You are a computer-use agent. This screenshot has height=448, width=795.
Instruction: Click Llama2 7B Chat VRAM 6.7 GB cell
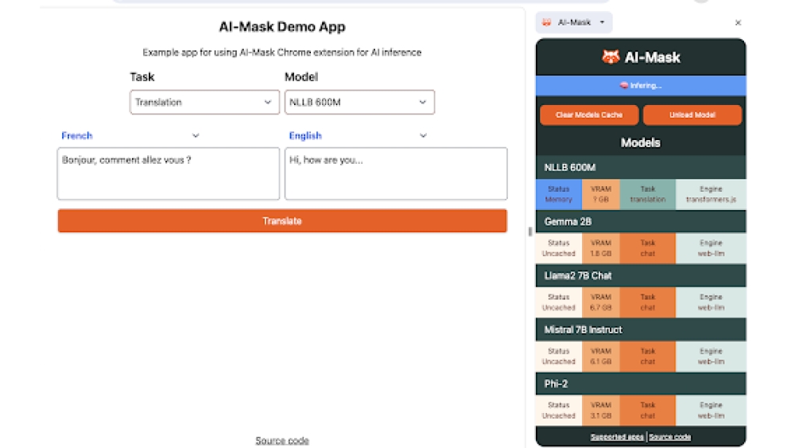pyautogui.click(x=601, y=302)
